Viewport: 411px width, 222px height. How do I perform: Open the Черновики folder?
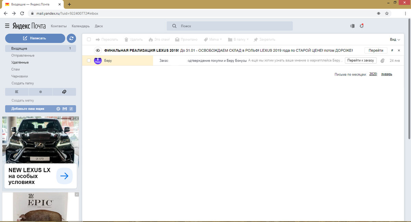(20, 76)
